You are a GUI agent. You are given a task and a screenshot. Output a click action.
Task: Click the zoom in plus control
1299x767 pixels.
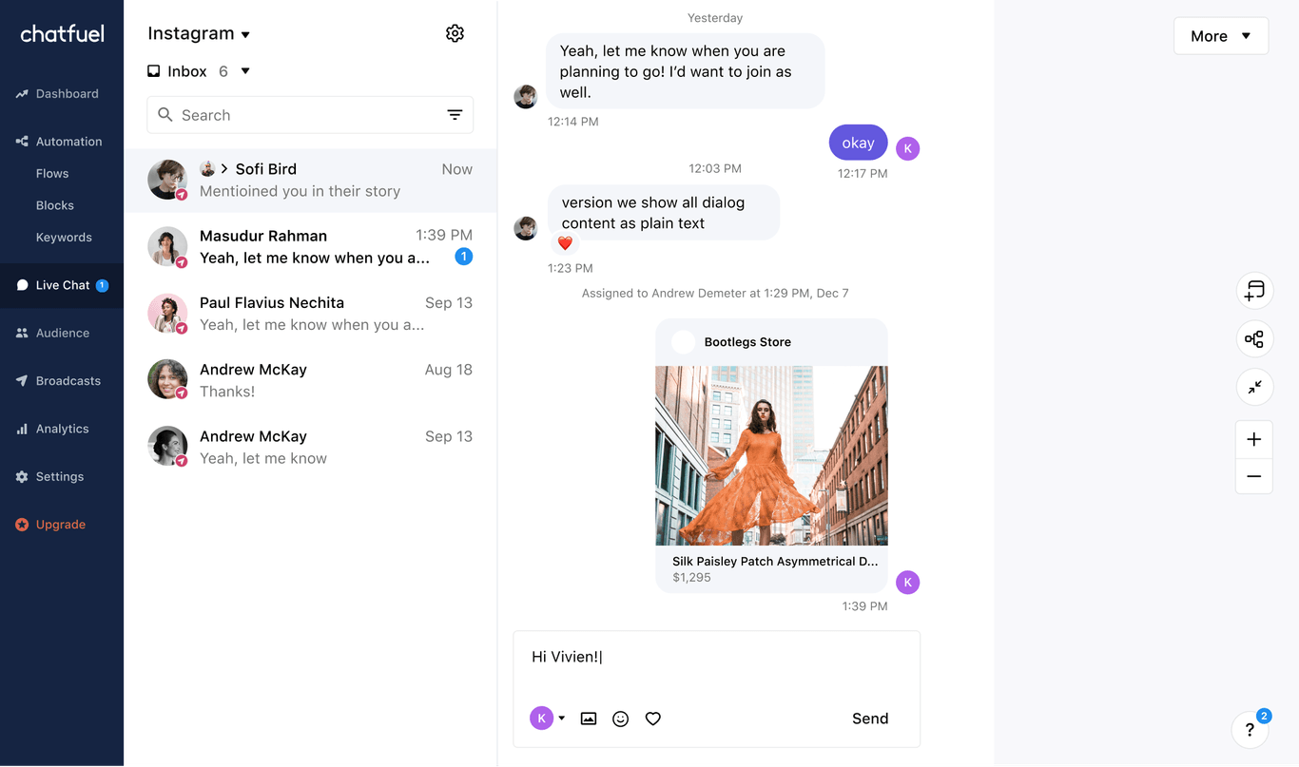tap(1253, 439)
